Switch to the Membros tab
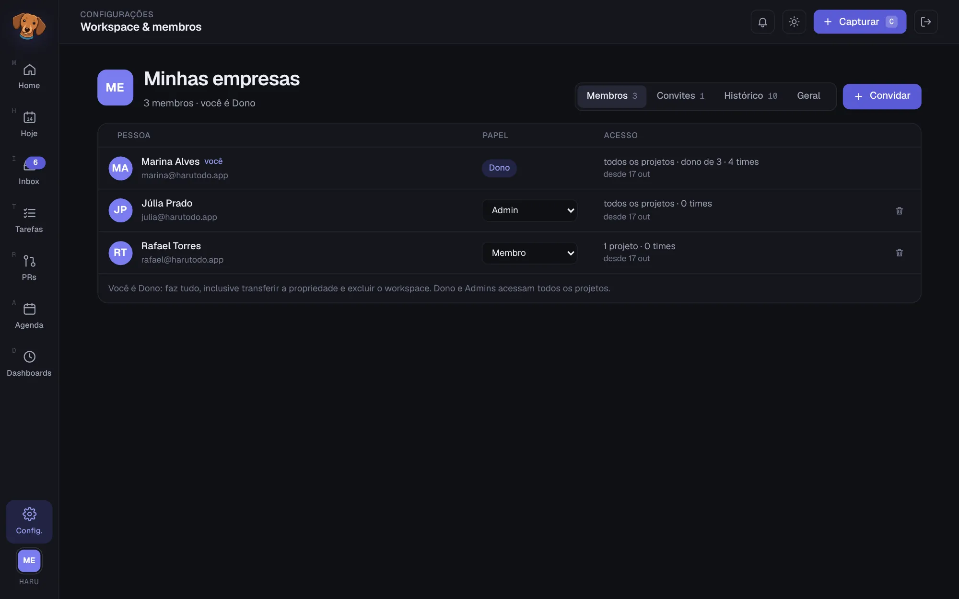The width and height of the screenshot is (959, 599). tap(612, 96)
